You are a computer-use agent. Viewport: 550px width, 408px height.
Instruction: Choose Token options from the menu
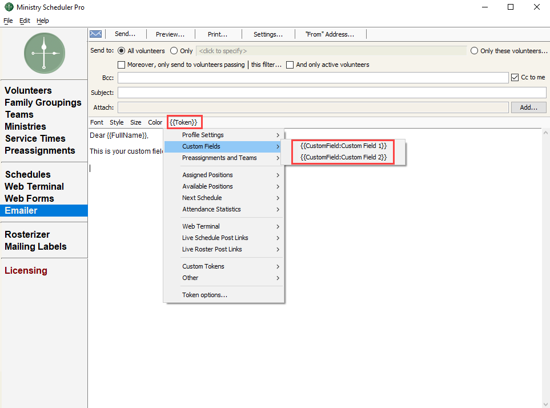click(x=204, y=295)
